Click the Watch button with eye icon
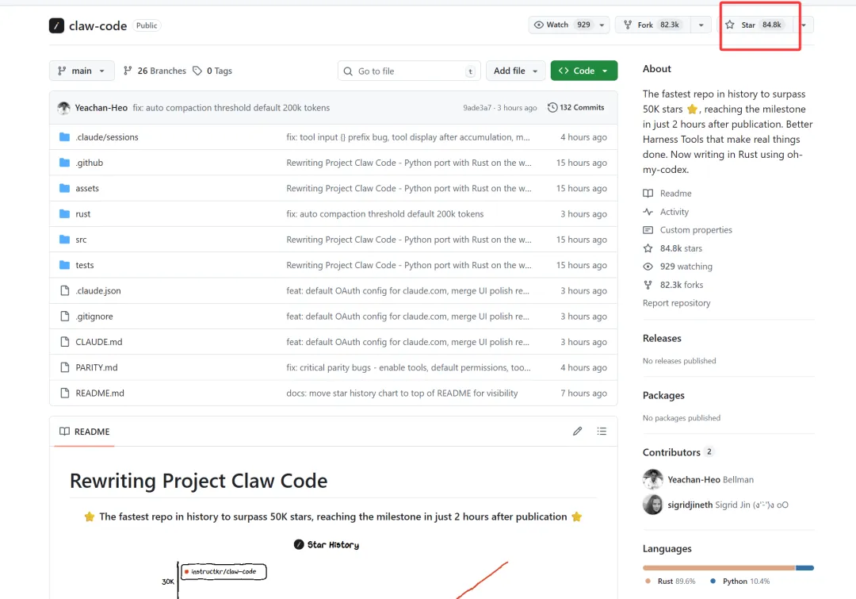Viewport: 856px width, 599px height. [x=561, y=25]
